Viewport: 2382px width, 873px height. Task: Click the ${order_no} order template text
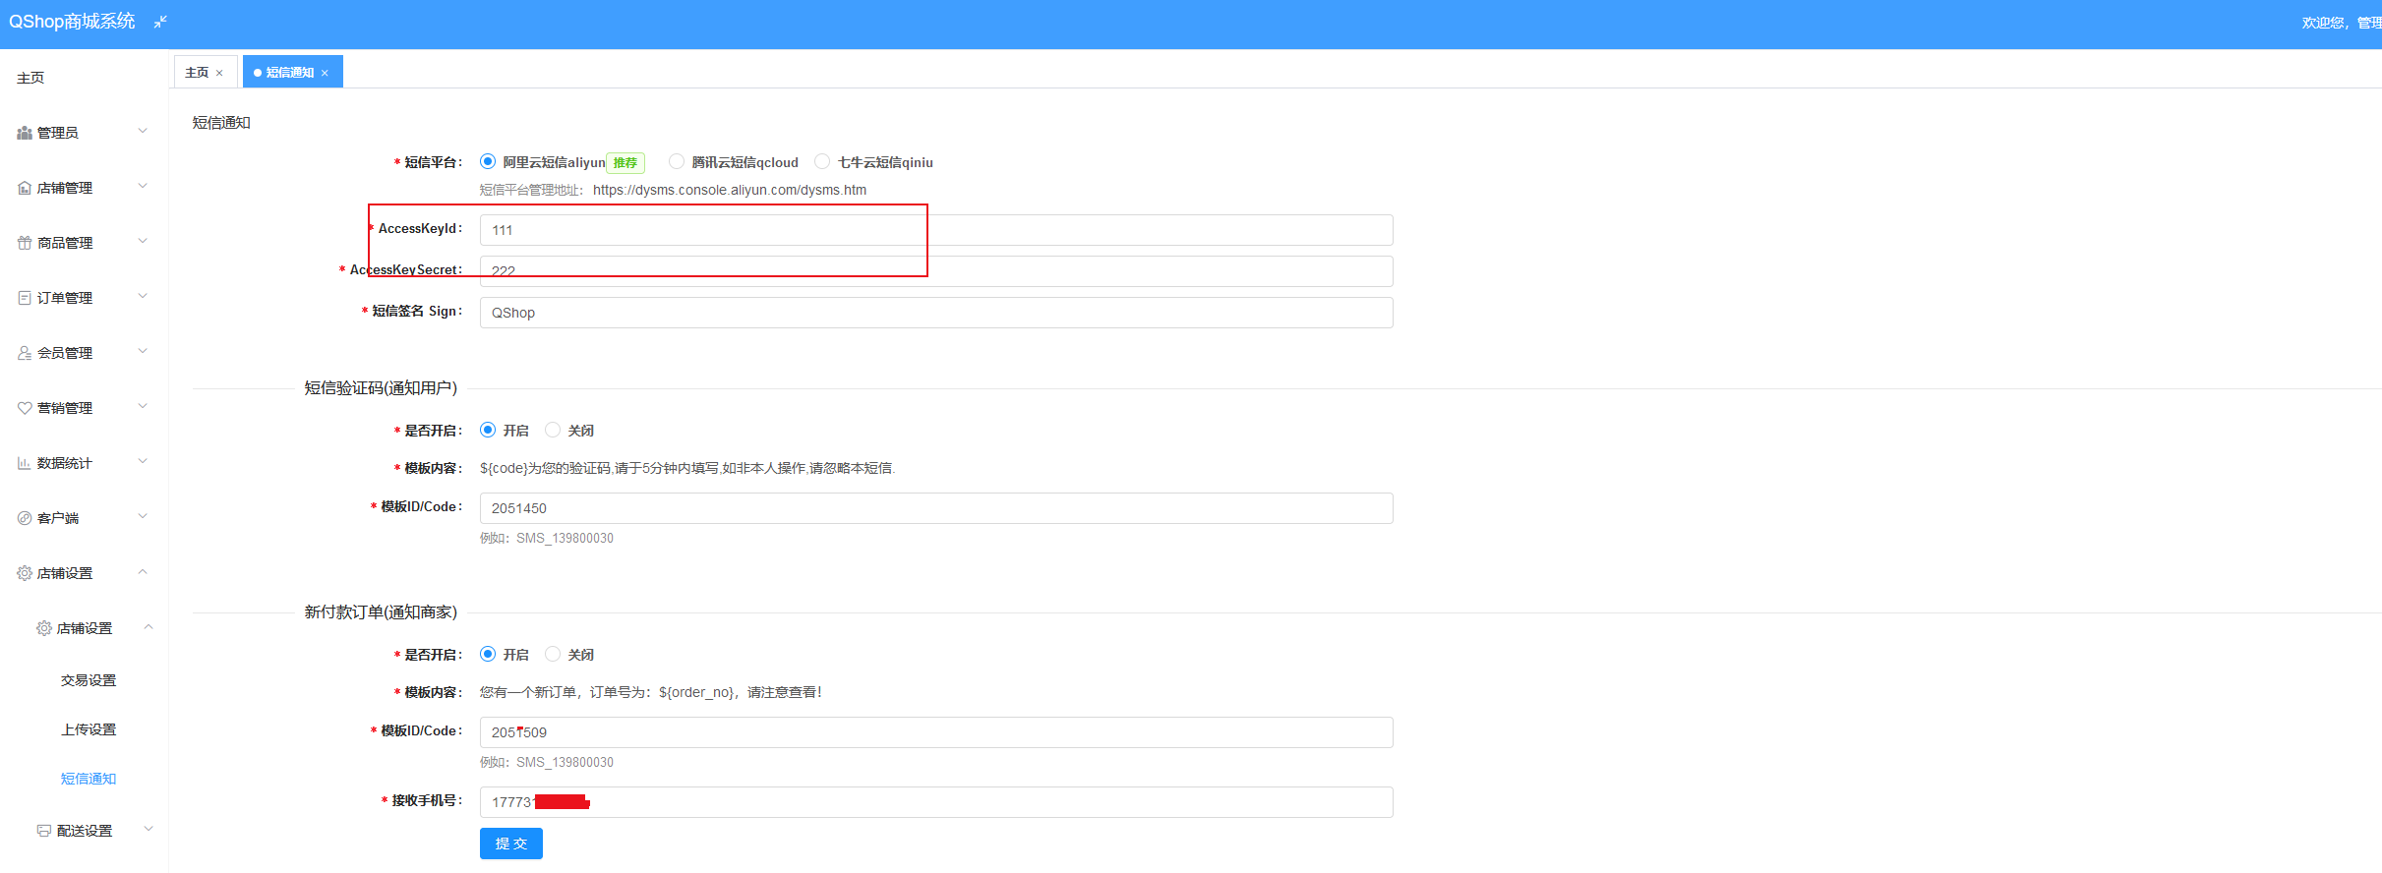pyautogui.click(x=651, y=692)
